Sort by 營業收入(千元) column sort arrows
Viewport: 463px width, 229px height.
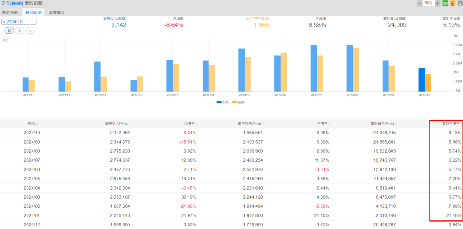click(130, 124)
